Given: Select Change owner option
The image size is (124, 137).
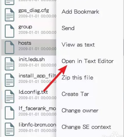Looking at the screenshot, I should coord(80,111).
